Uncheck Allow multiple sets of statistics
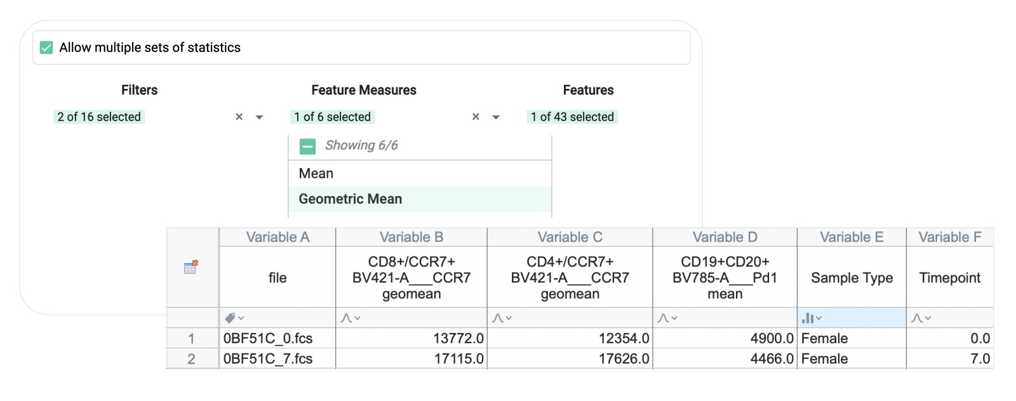 point(46,48)
